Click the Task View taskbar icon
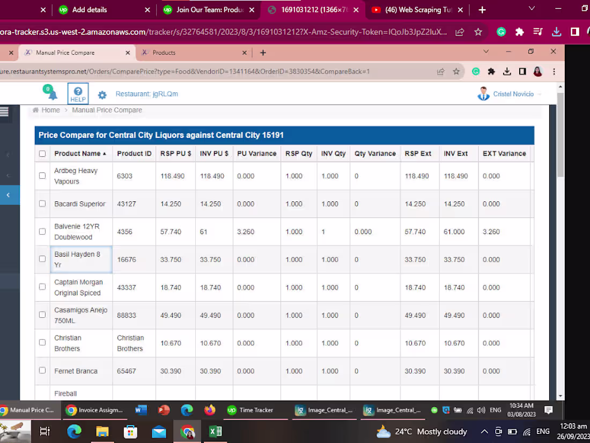590x443 pixels. click(45, 431)
